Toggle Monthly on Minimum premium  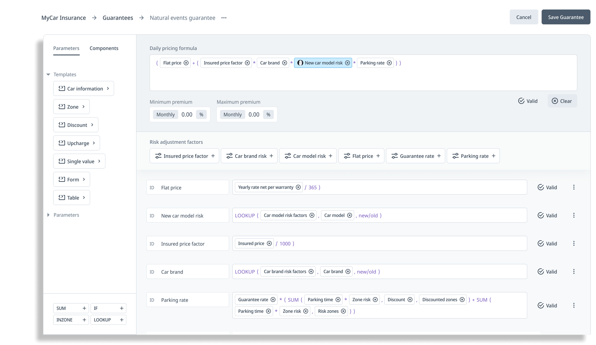(x=165, y=115)
